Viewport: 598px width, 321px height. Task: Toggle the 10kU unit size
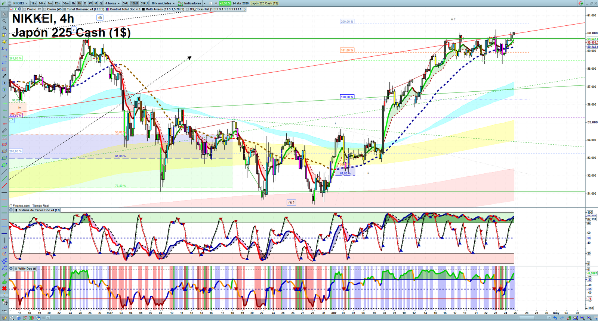[x=134, y=3]
